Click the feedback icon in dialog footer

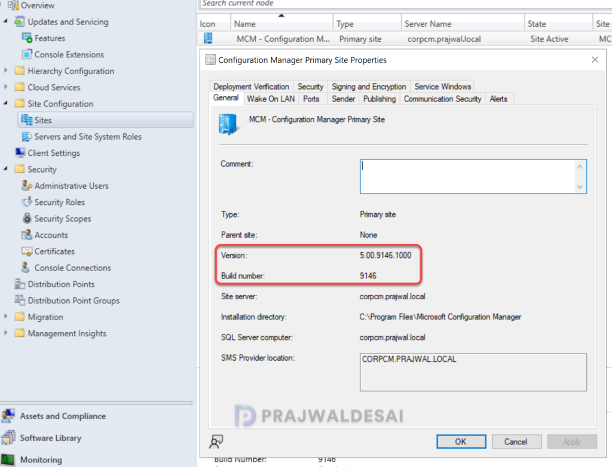click(x=216, y=442)
